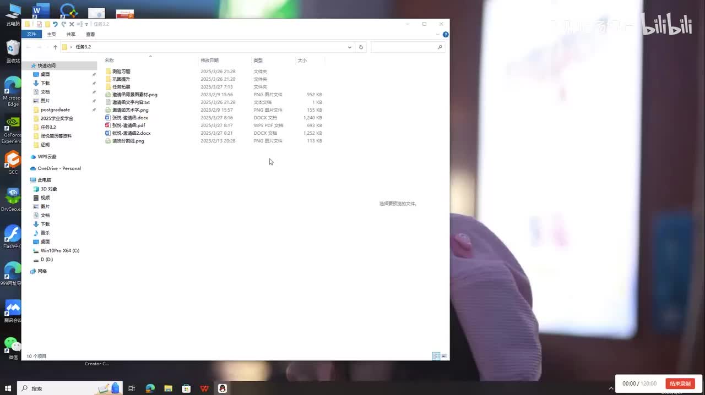Screen dimensions: 705x395
Task: Click the rename icon in quick access toolbar
Action: [80, 24]
